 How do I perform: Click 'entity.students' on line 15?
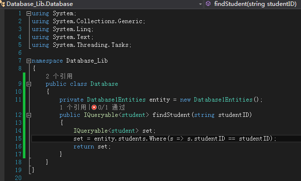120,139
